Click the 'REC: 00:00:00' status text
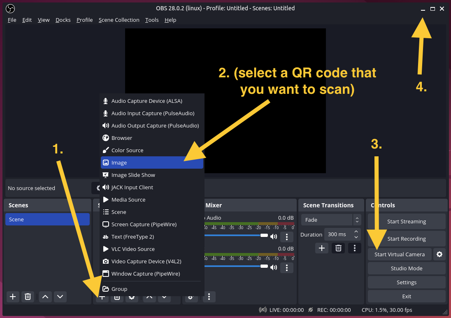This screenshot has width=451, height=318. (x=334, y=310)
